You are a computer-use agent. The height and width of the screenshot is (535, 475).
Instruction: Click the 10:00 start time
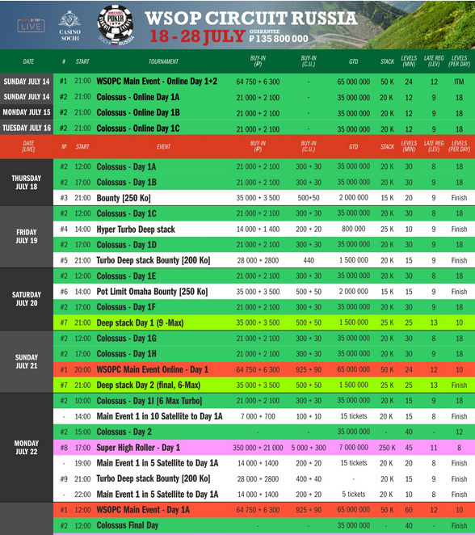(83, 401)
